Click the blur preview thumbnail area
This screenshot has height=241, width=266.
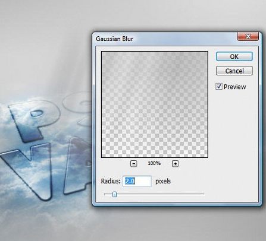(155, 104)
